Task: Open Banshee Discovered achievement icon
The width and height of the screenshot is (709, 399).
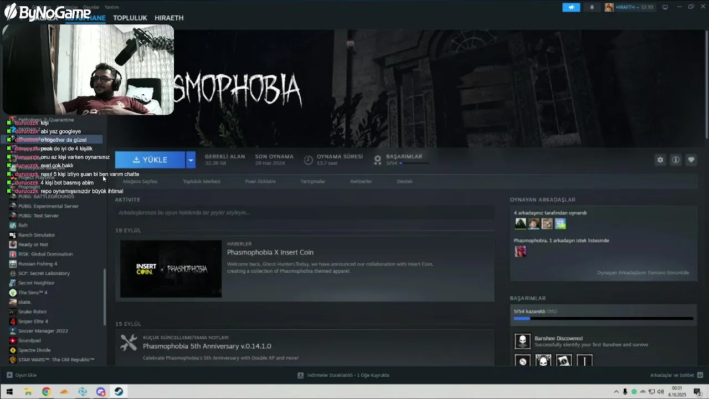Action: pos(523,341)
